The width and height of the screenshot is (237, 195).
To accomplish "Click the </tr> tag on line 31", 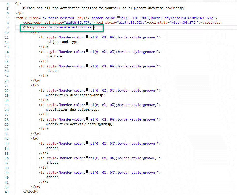I will tap(36, 134).
